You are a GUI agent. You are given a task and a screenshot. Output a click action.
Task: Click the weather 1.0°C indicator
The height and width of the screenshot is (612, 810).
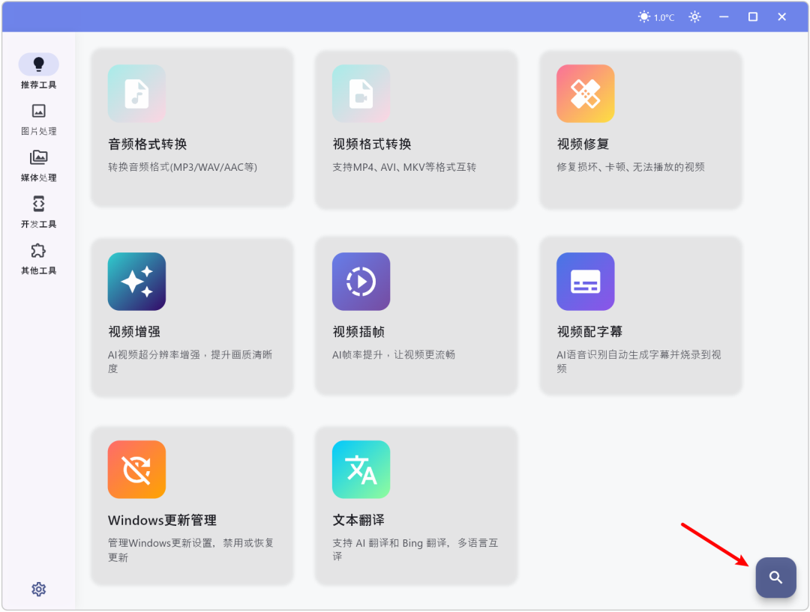coord(656,17)
